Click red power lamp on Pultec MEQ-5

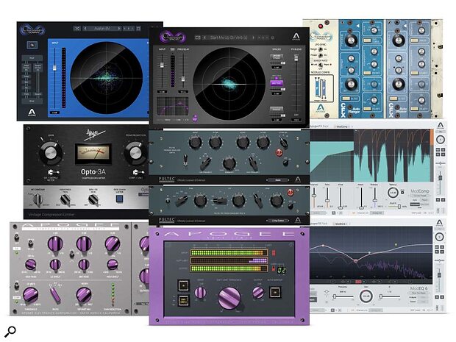coord(291,192)
